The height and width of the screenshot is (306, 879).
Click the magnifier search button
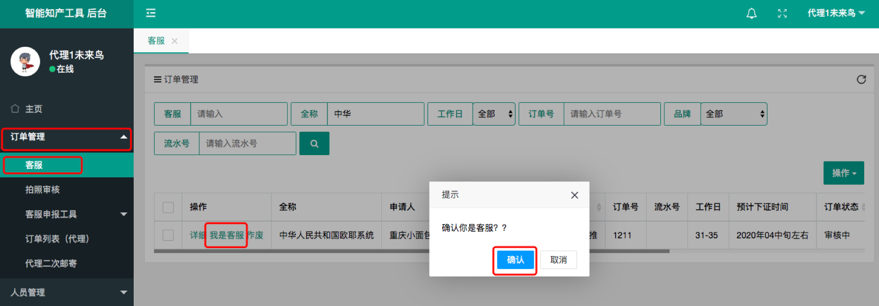(314, 143)
